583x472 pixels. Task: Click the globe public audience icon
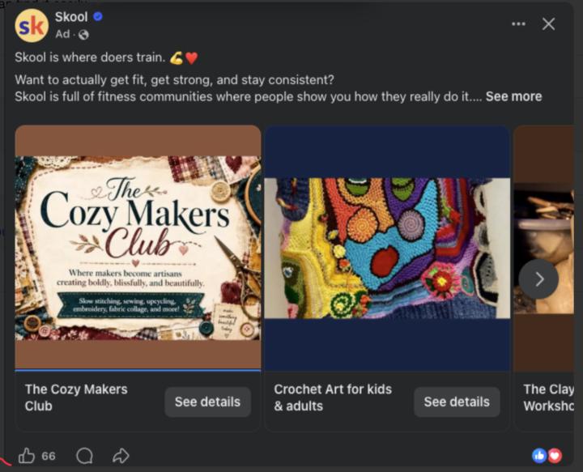[x=84, y=35]
